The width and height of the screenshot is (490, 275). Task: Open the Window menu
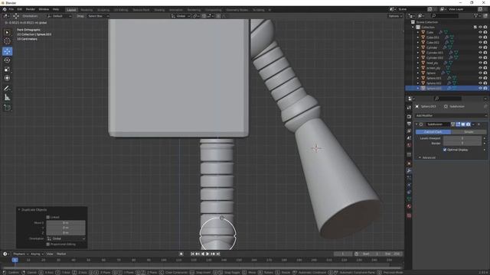44,9
